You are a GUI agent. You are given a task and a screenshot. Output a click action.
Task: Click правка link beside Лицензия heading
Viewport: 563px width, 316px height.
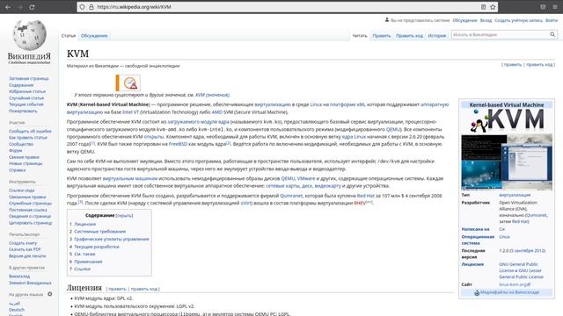click(117, 289)
